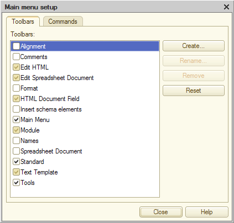Screen dimensions: 234x223
Task: Toggle Edit Spreadsheet Document checkbox
Action: coord(16,78)
